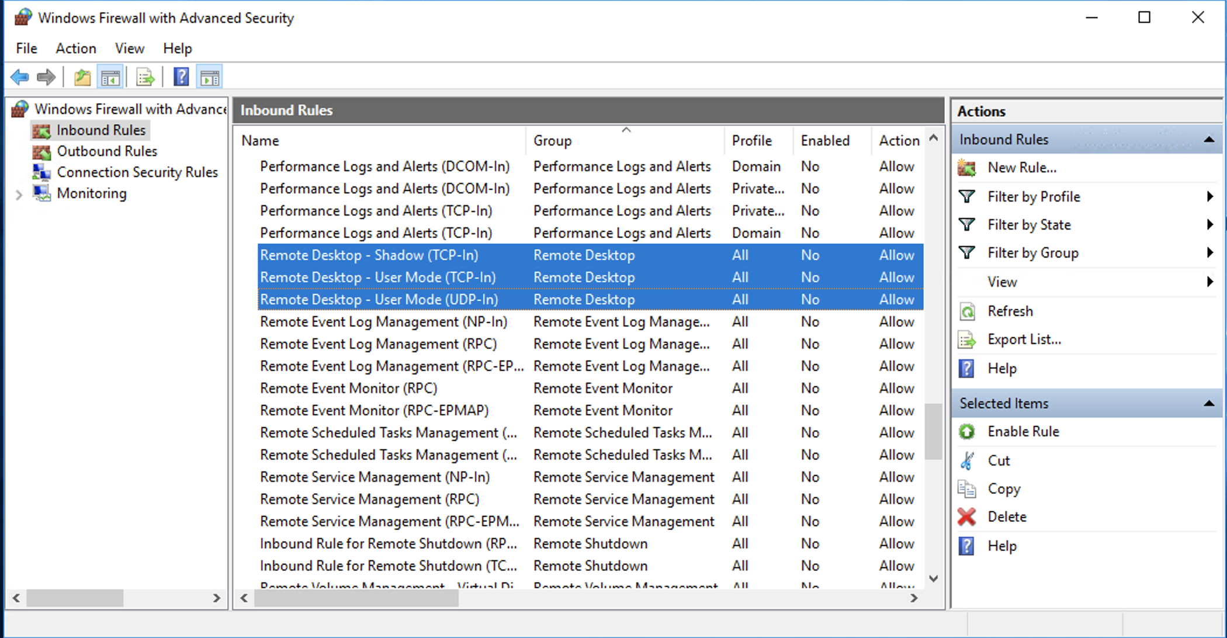Viewport: 1227px width, 638px height.
Task: Click the Up one level folder icon
Action: click(x=82, y=77)
